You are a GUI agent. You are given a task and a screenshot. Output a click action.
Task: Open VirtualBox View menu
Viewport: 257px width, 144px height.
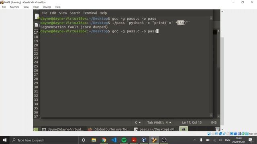pos(26,7)
